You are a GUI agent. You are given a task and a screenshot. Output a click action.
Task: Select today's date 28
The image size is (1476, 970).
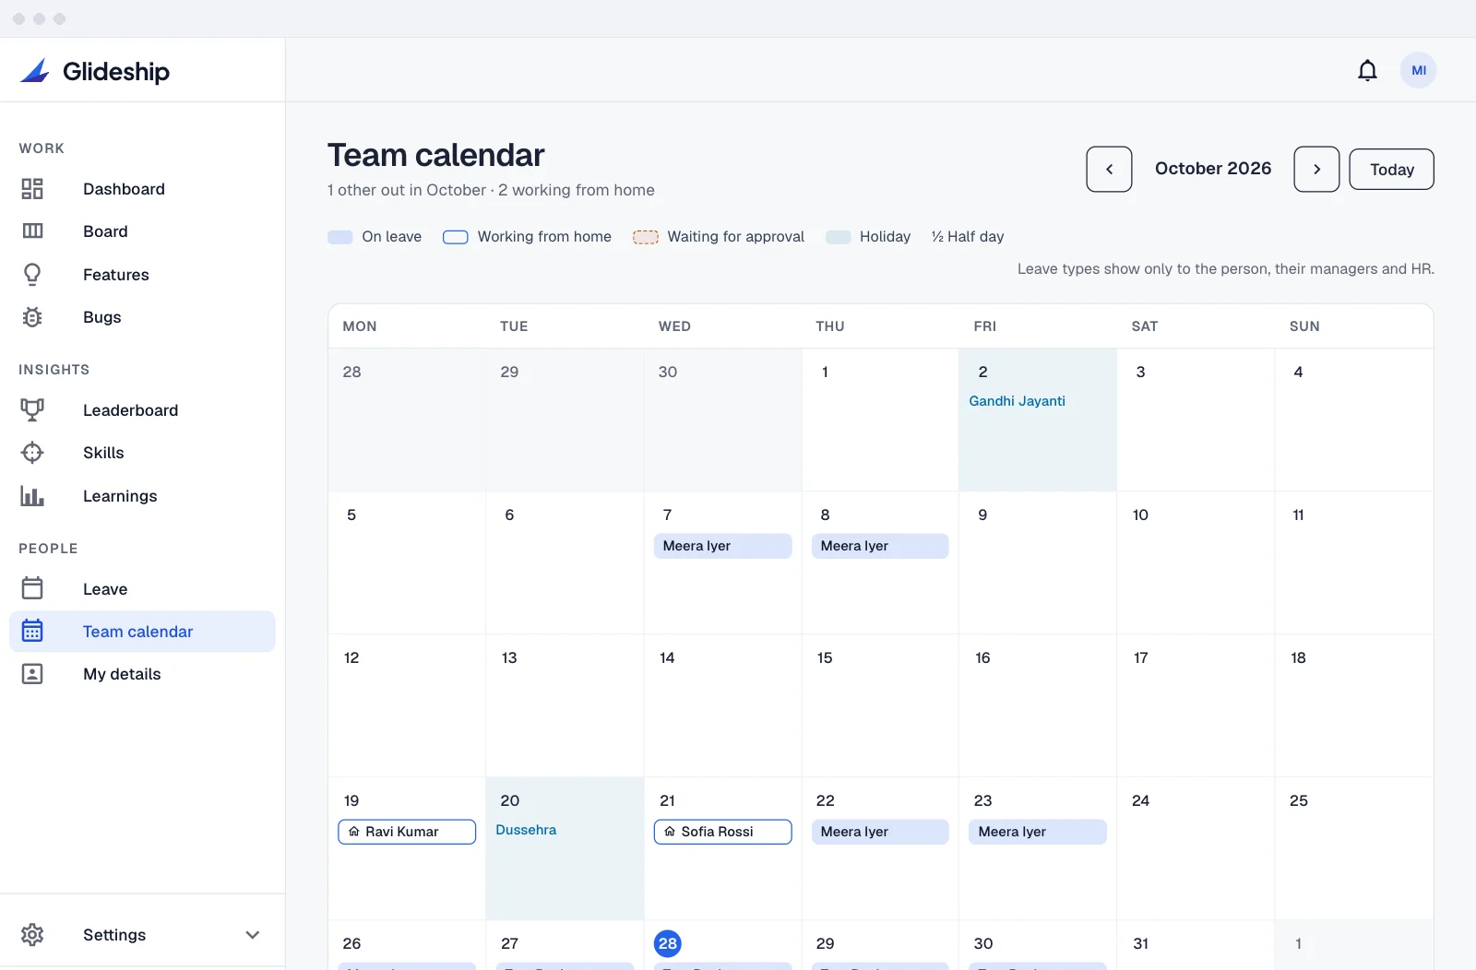coord(668,943)
